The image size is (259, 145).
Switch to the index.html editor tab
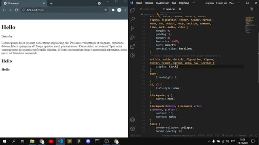[147, 9]
